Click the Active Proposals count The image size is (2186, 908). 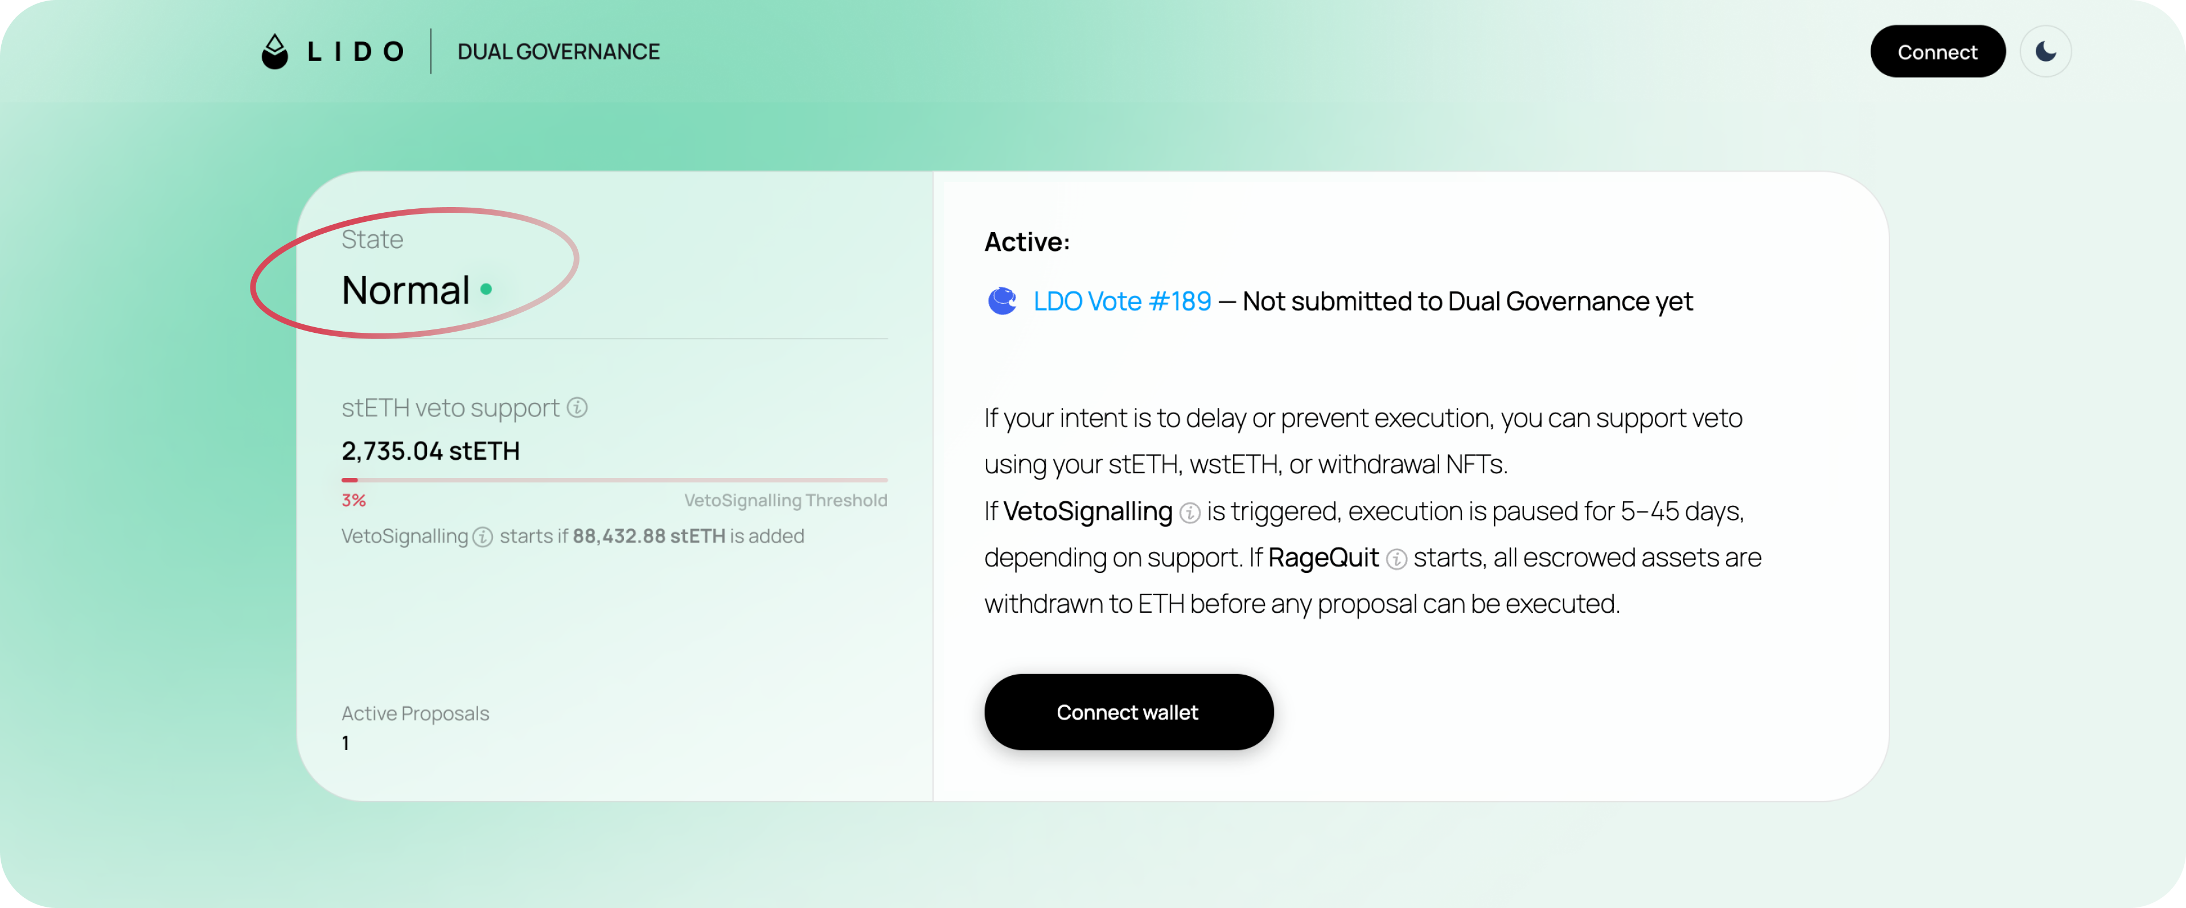point(346,742)
